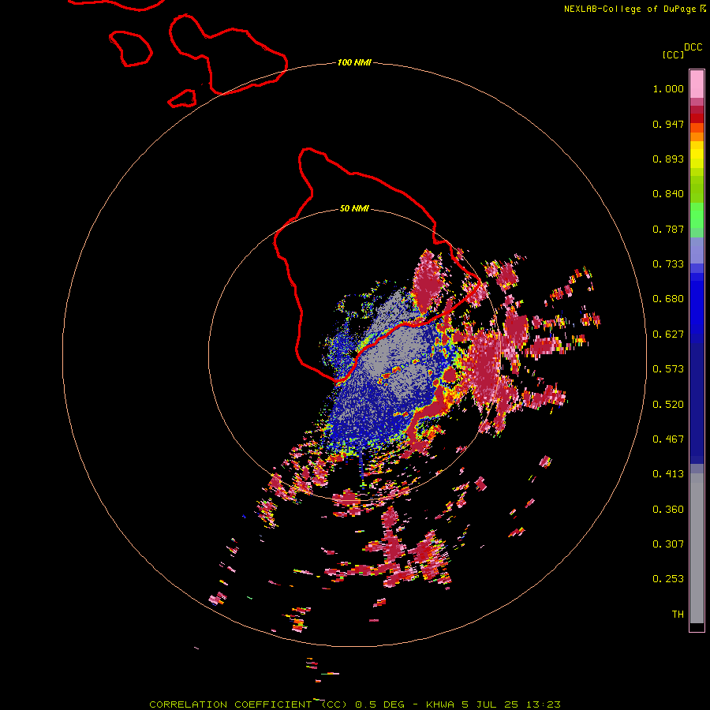
Task: Click the 13:23 time stamp
Action: (544, 704)
